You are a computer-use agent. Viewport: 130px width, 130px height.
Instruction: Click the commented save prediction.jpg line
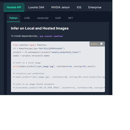(59, 77)
